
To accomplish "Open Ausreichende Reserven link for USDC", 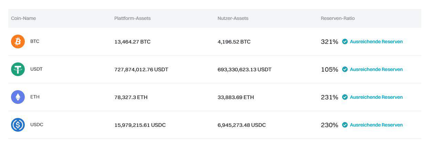I will pyautogui.click(x=376, y=125).
